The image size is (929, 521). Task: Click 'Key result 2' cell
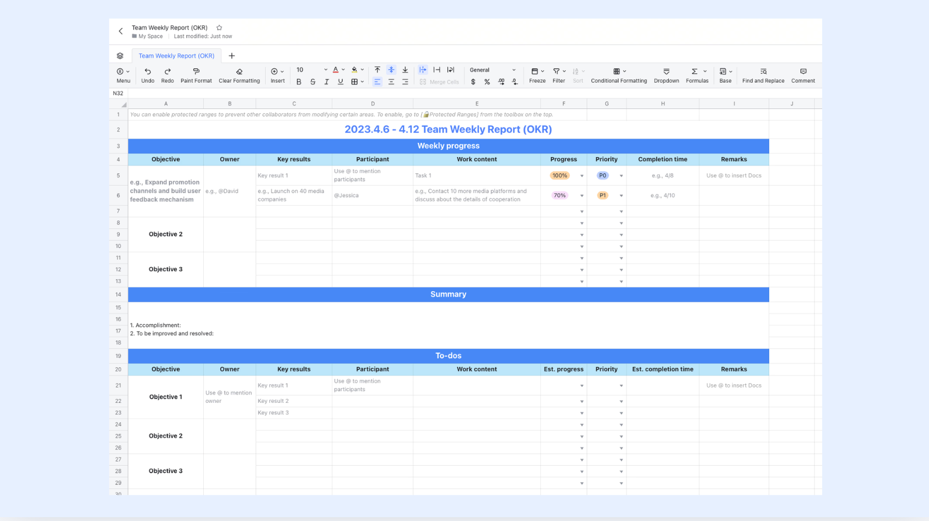click(294, 401)
